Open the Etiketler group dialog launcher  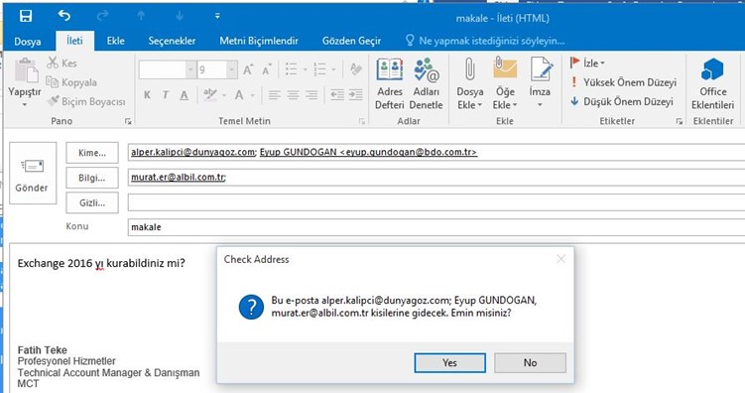[680, 122]
